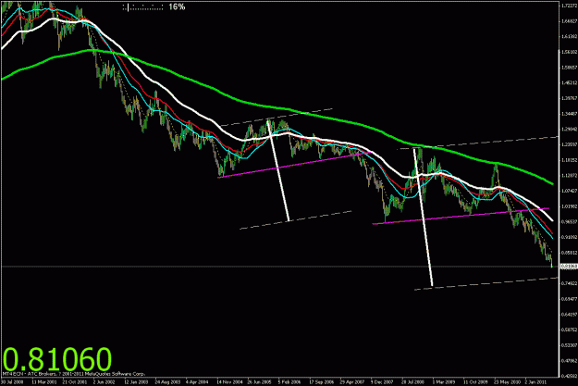Screen dimensions: 578x386
Task: Click the 0.74922 price axis label
Action: (569, 283)
